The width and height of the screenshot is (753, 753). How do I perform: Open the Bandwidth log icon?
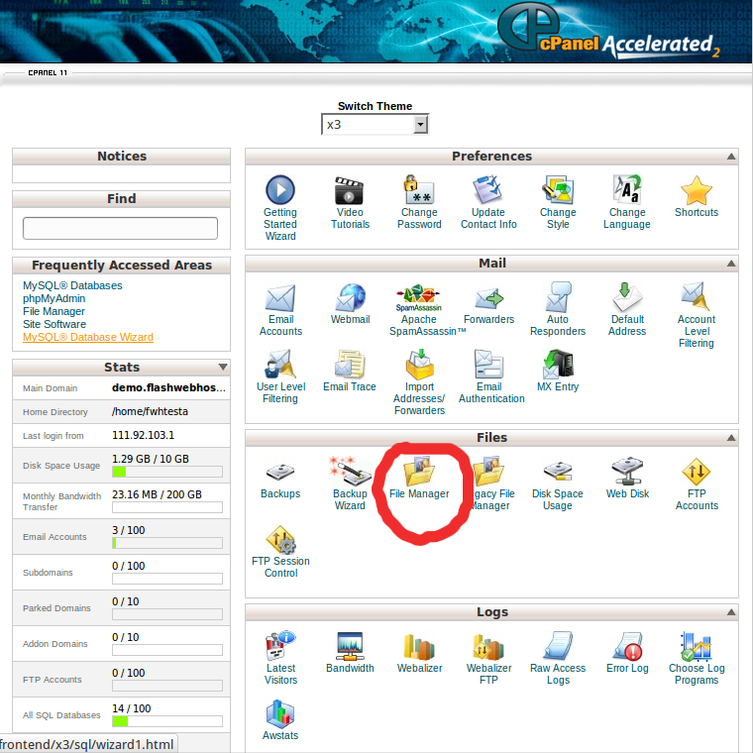(x=350, y=646)
